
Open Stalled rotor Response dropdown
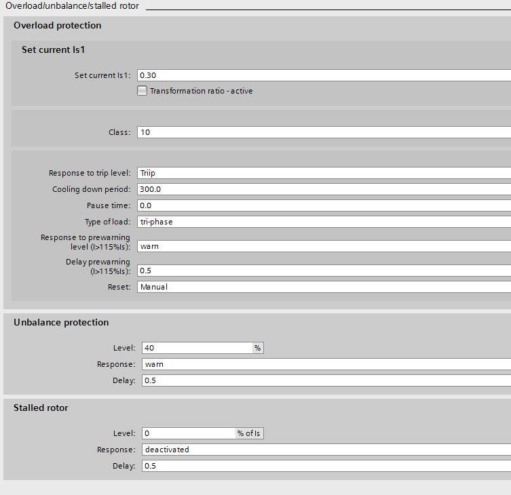[x=326, y=450]
